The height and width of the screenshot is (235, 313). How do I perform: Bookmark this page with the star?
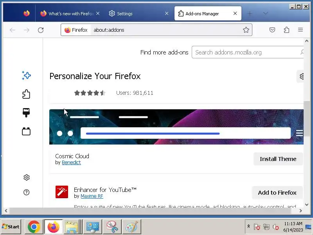point(246,30)
